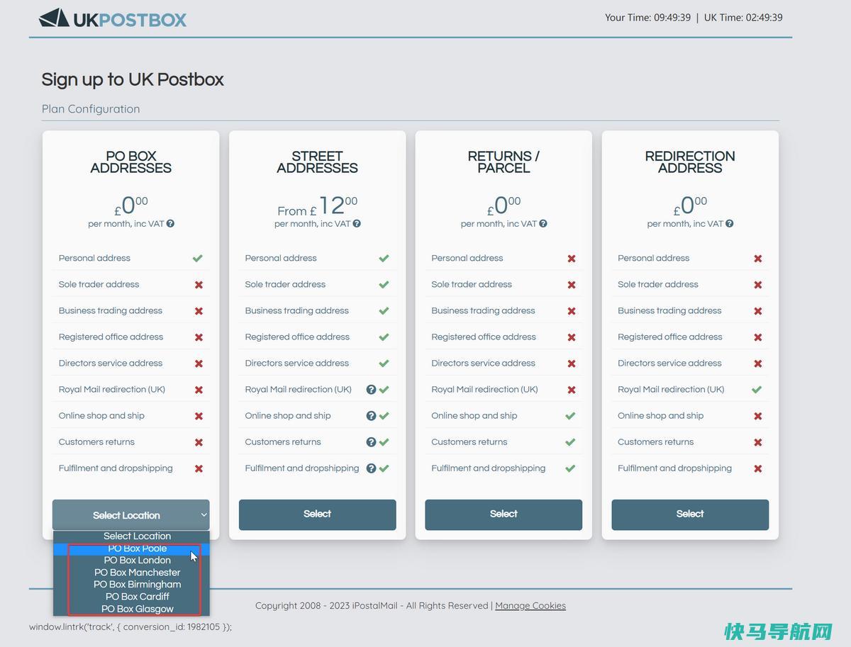The image size is (851, 647).
Task: Open the Select Location dropdown
Action: point(130,514)
